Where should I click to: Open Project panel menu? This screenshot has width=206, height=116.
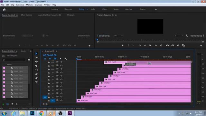pos(17,51)
